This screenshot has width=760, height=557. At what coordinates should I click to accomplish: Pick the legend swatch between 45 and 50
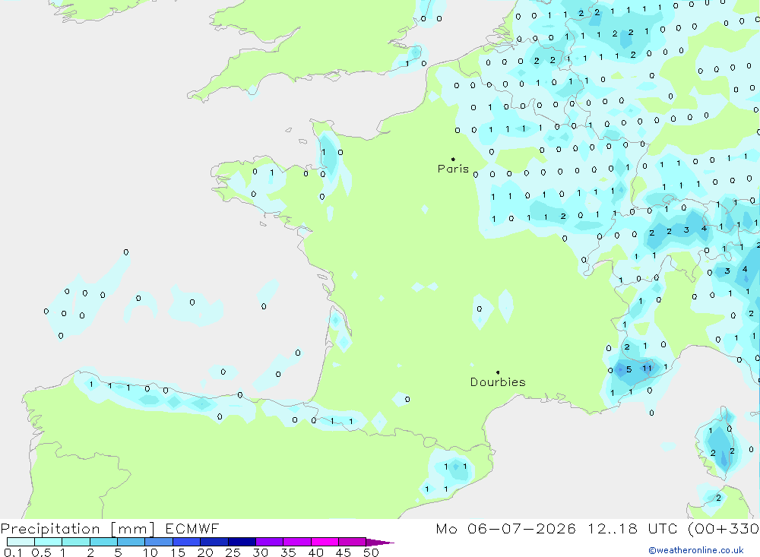(352, 542)
